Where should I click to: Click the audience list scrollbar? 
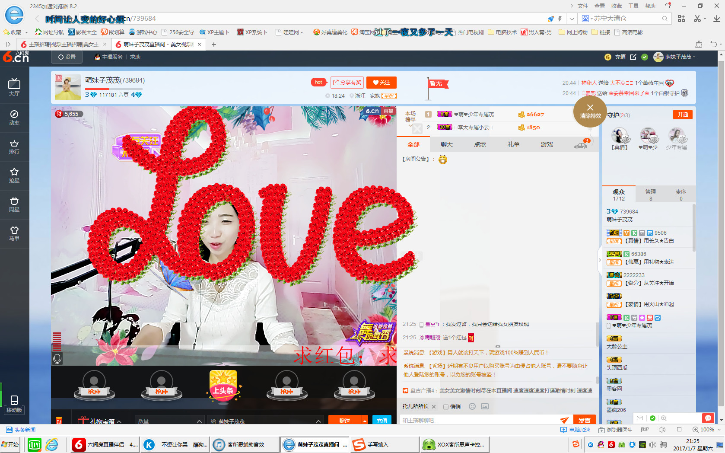694,228
